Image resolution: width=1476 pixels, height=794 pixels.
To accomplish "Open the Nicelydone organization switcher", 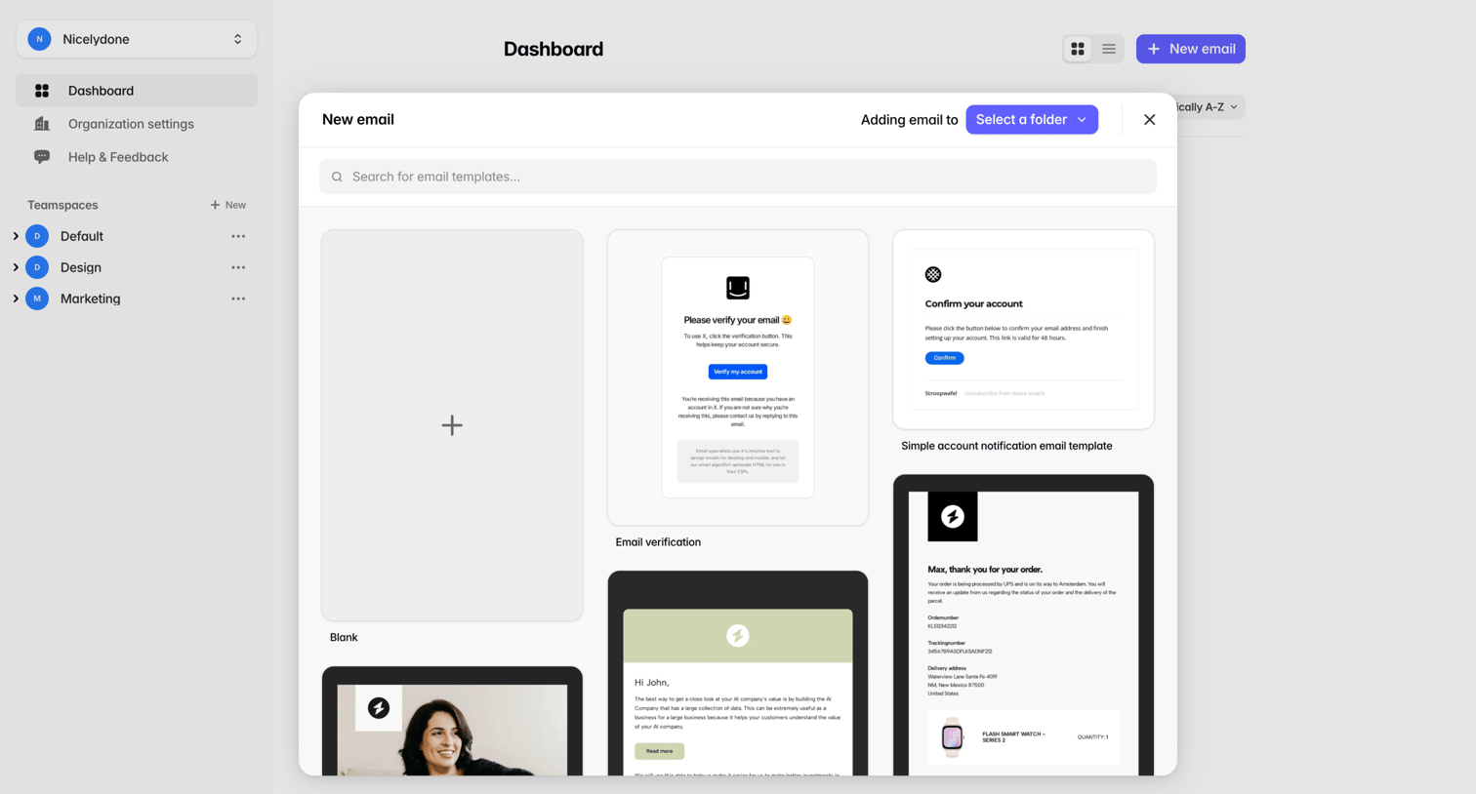I will 137,39.
